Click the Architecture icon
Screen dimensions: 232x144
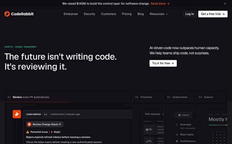pyautogui.click(x=177, y=141)
